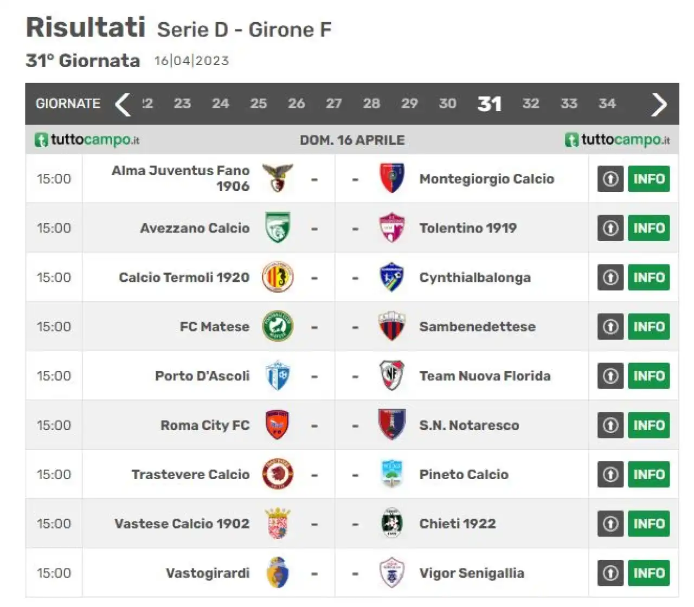Click the Montegiorgio Calcio team crest
The width and height of the screenshot is (694, 607).
click(x=391, y=178)
